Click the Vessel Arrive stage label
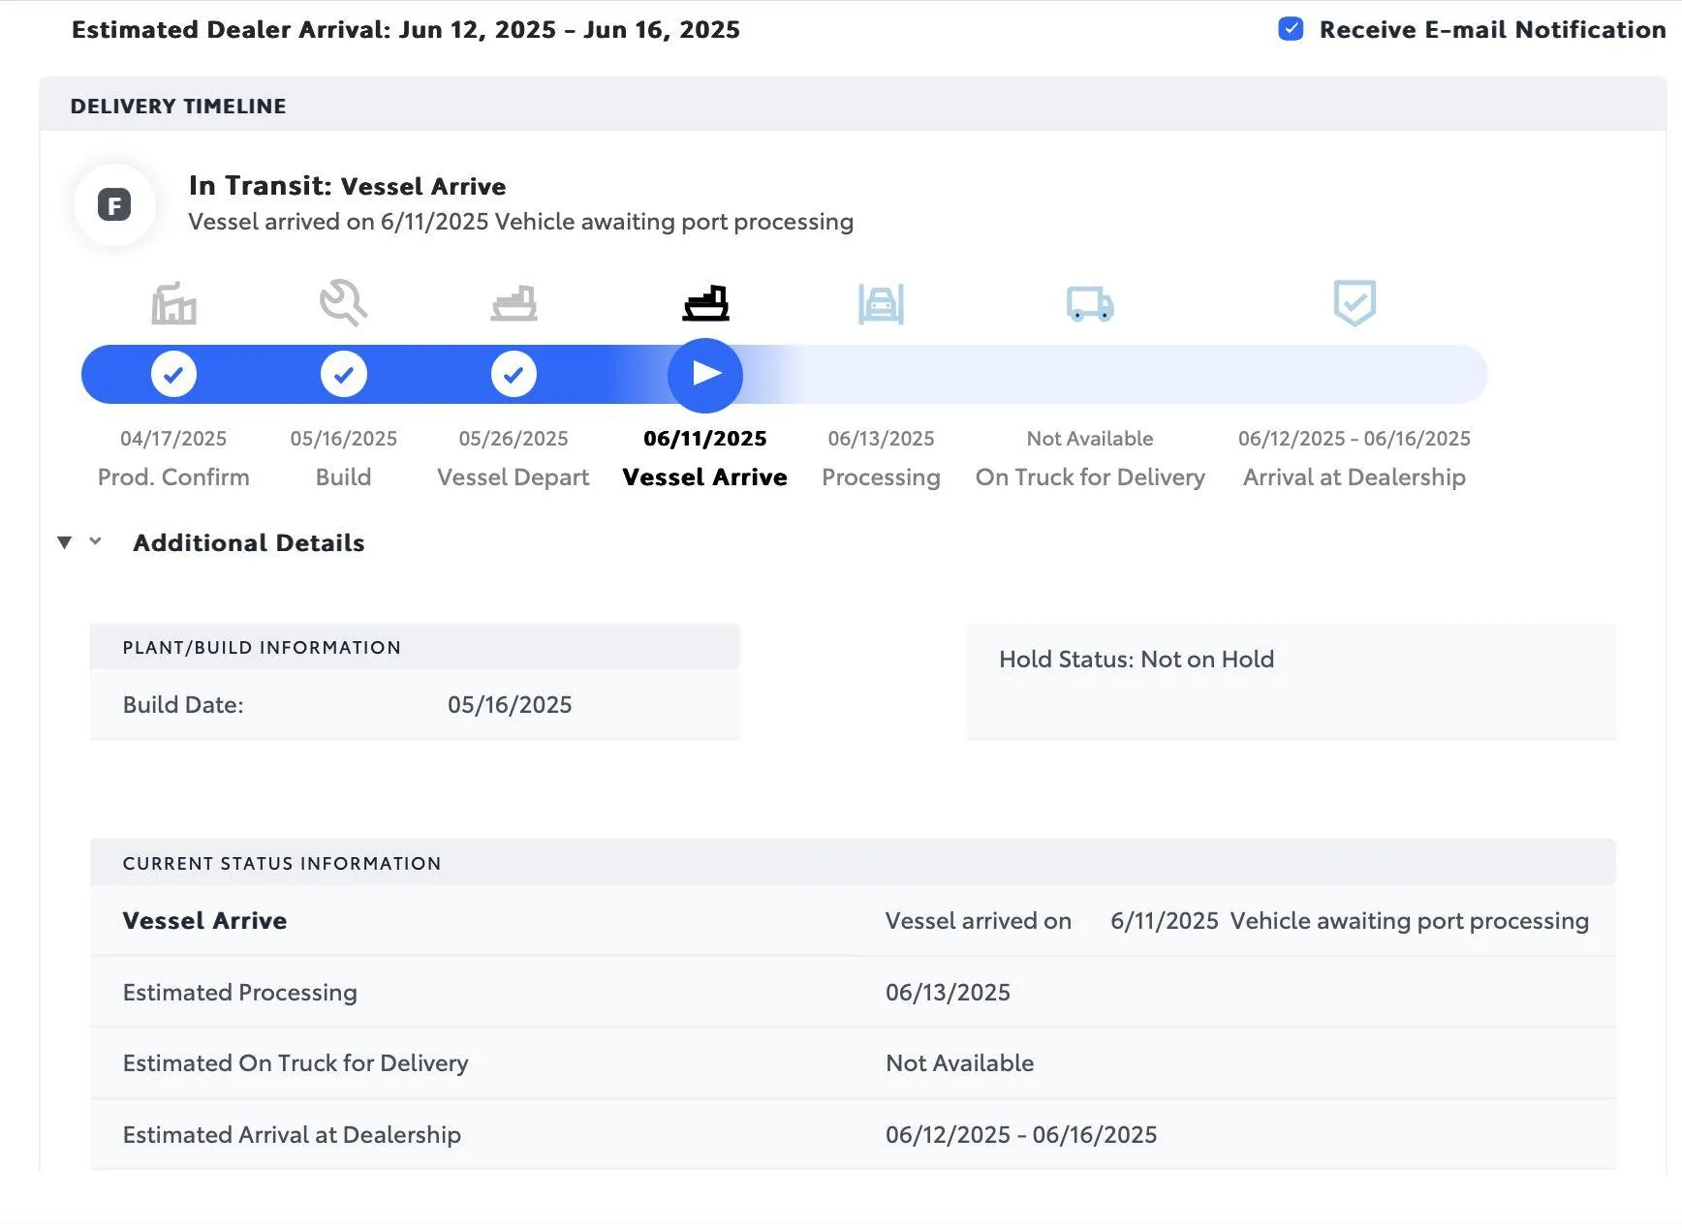This screenshot has width=1682, height=1230. click(x=704, y=477)
